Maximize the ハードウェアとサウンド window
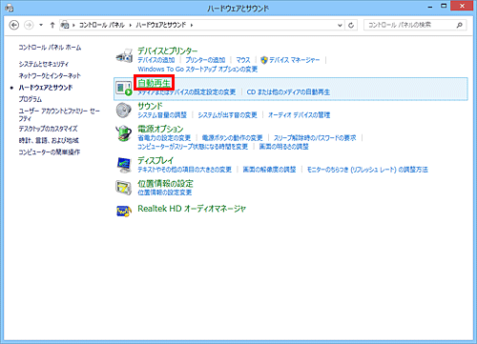The height and width of the screenshot is (344, 477). [444, 6]
